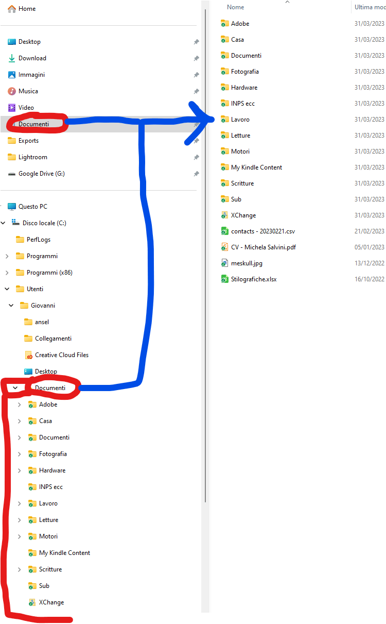Open Home in the navigation pane

pos(22,9)
